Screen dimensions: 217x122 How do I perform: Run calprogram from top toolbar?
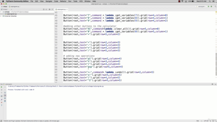point(209,6)
